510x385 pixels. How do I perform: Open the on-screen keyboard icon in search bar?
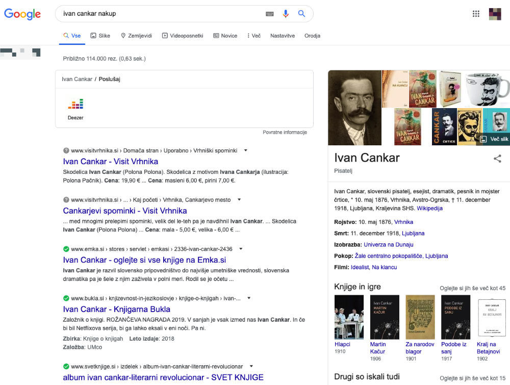[x=270, y=14]
